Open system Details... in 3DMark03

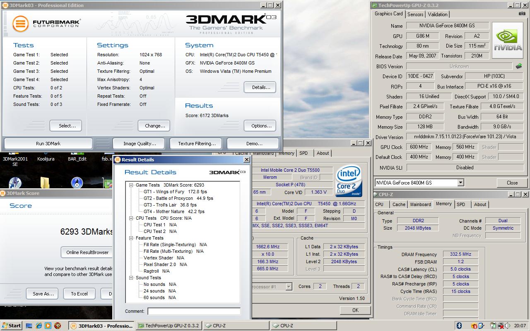coord(261,87)
